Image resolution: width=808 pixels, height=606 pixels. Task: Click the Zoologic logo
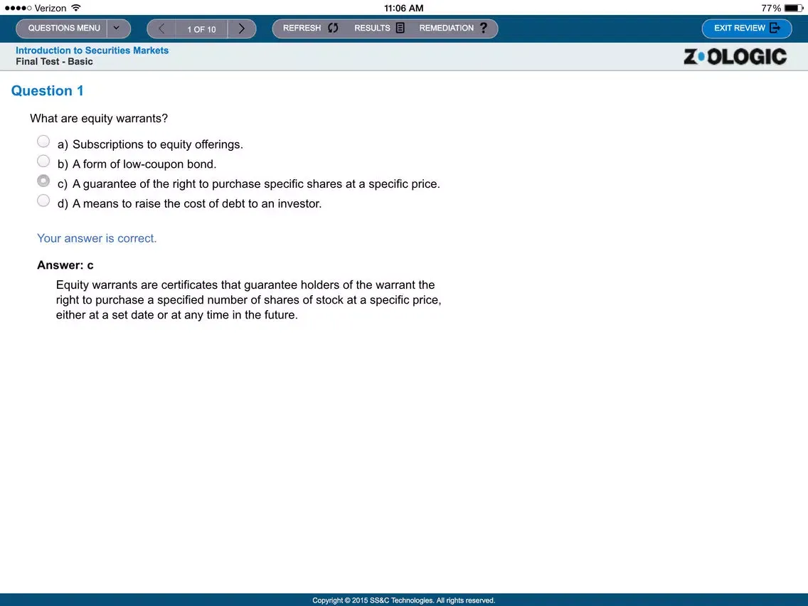735,57
